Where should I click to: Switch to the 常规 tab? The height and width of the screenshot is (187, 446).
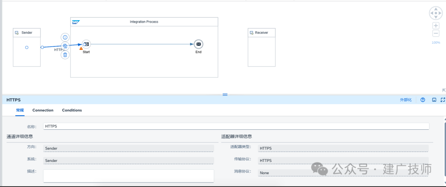(x=20, y=110)
